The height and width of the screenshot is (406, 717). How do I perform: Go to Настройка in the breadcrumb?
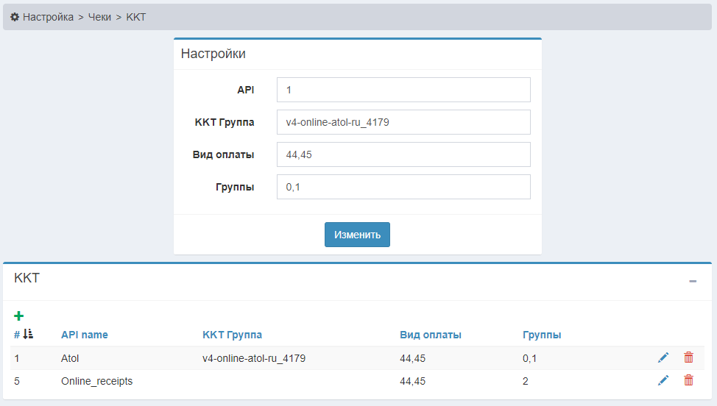tap(48, 16)
